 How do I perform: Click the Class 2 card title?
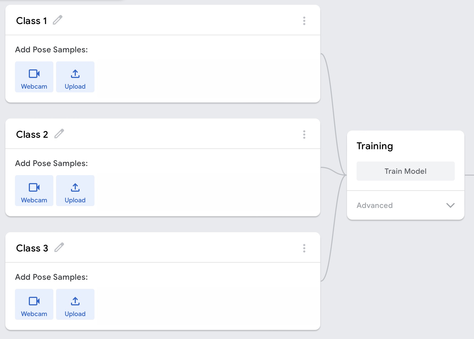(x=32, y=134)
